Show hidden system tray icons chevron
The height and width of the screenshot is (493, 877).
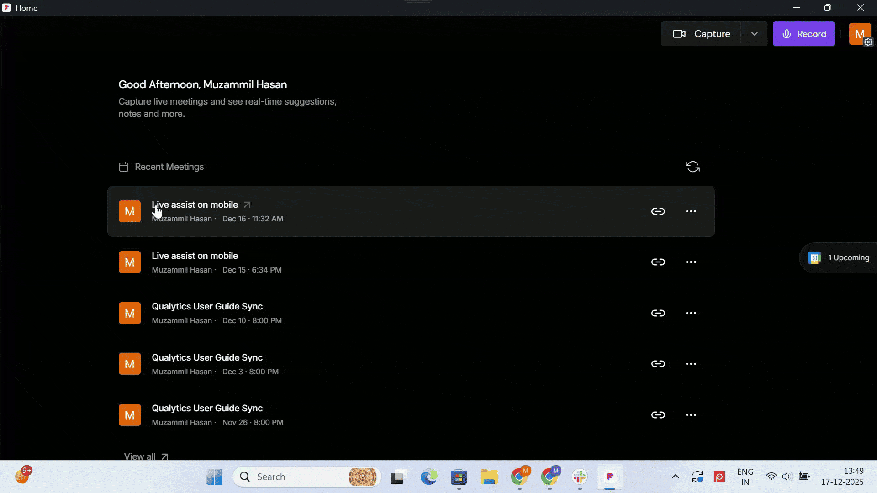click(675, 477)
